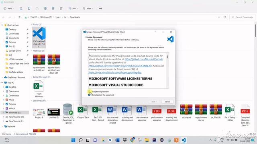Open the LICENSE.txt link in license text

point(120,66)
